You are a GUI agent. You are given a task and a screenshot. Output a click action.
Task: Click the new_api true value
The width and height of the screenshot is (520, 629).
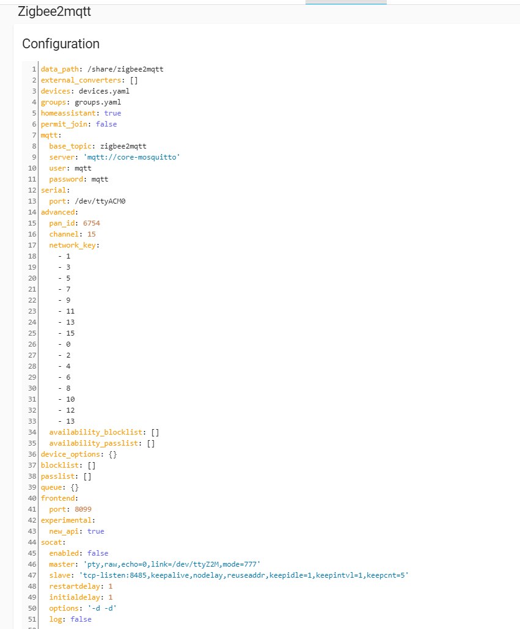(x=95, y=531)
